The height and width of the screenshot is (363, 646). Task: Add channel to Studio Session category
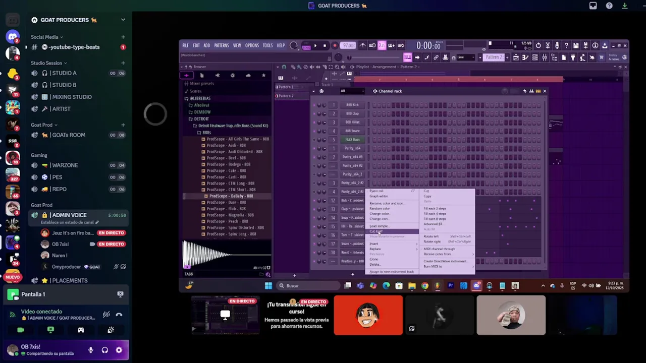pyautogui.click(x=123, y=63)
